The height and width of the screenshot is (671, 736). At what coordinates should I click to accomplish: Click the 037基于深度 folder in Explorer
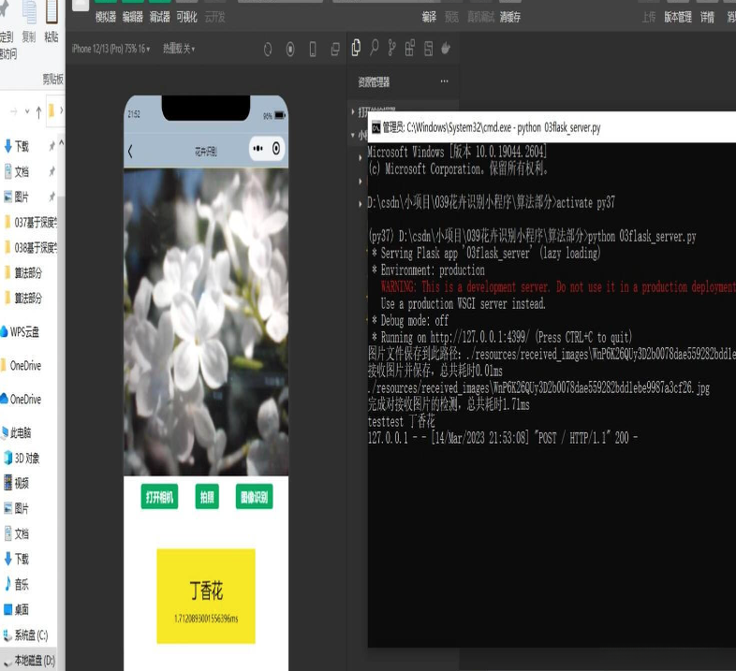pyautogui.click(x=30, y=222)
